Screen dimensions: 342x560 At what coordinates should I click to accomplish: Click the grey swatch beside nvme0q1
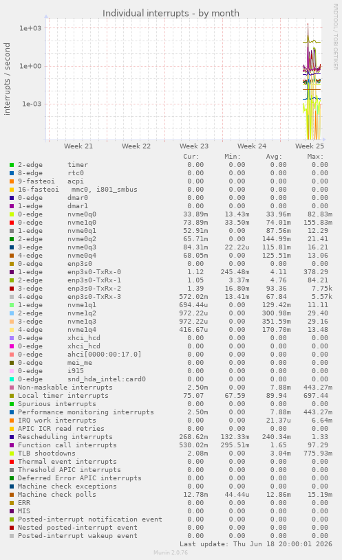[12, 231]
